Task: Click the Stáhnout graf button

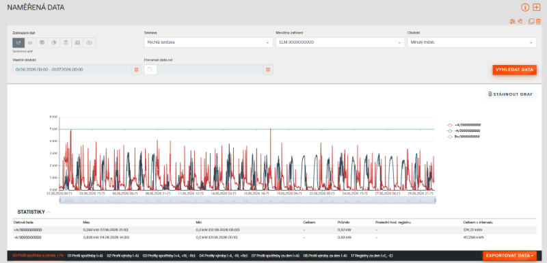Action: click(x=511, y=94)
